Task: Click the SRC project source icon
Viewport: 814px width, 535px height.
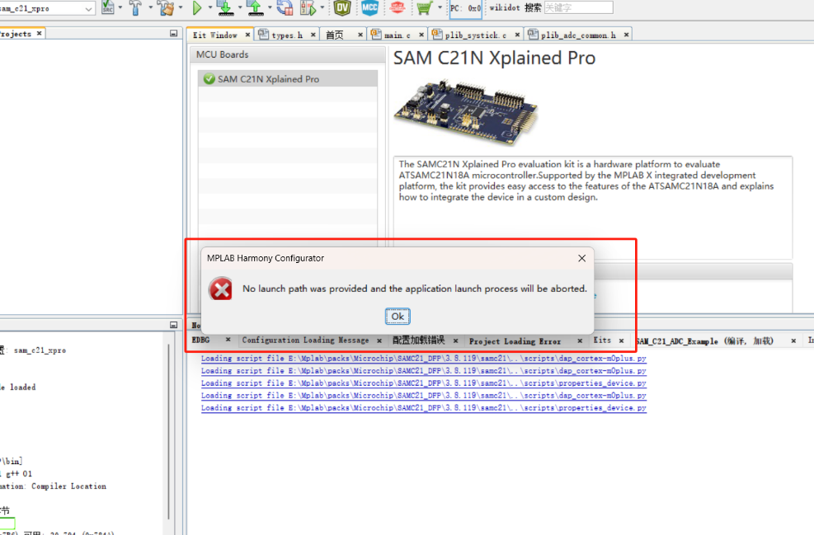Action: coord(108,7)
